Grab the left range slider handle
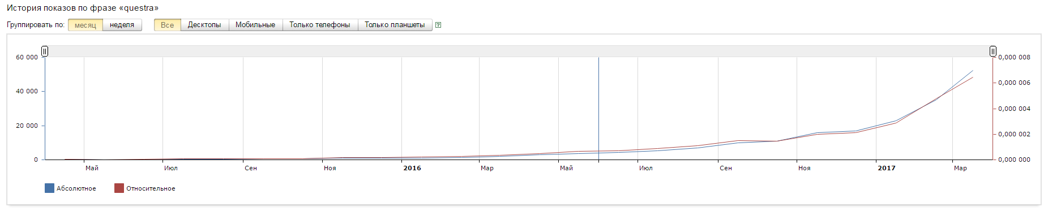This screenshot has width=1048, height=211. (x=45, y=51)
